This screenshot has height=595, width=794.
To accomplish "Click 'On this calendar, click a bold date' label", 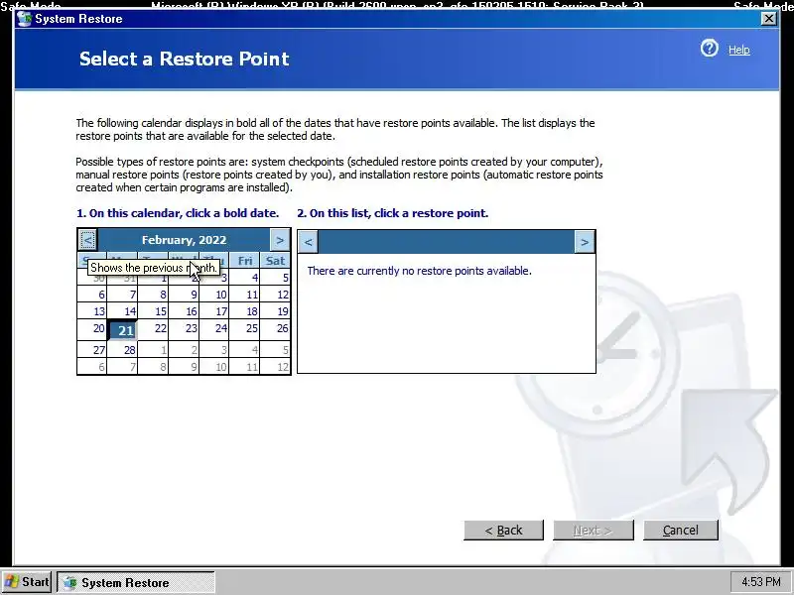I will (178, 213).
